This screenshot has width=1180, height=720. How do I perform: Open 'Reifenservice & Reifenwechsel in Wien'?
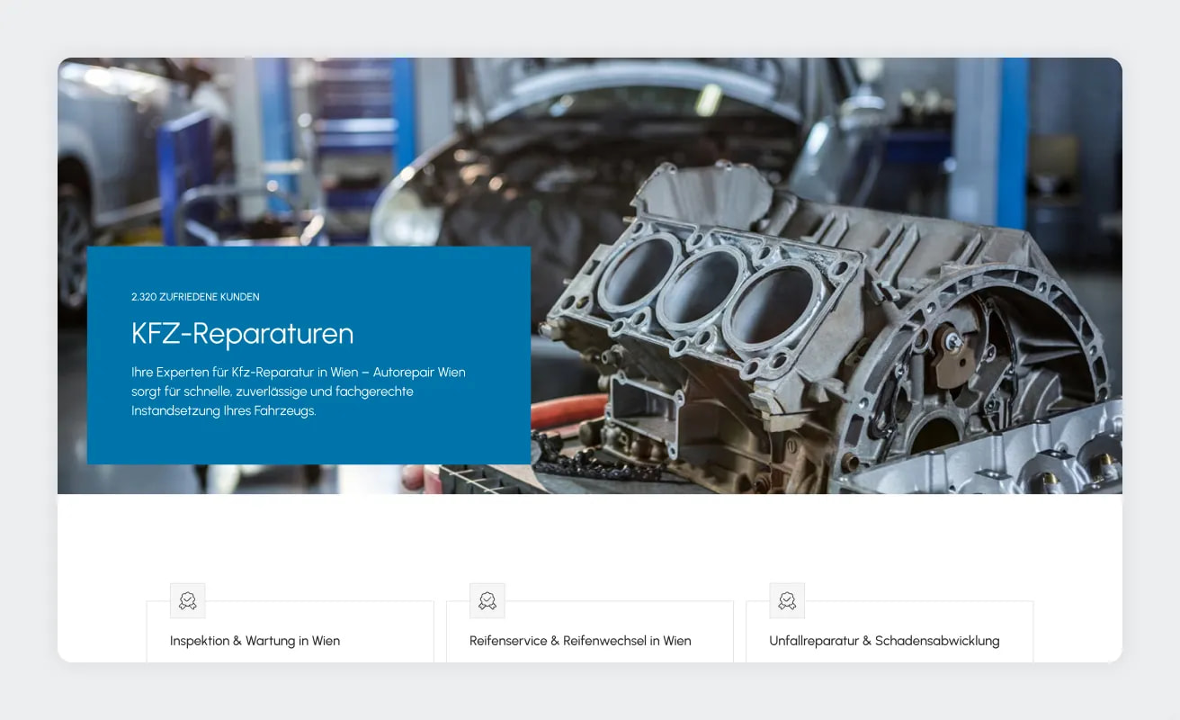tap(580, 641)
